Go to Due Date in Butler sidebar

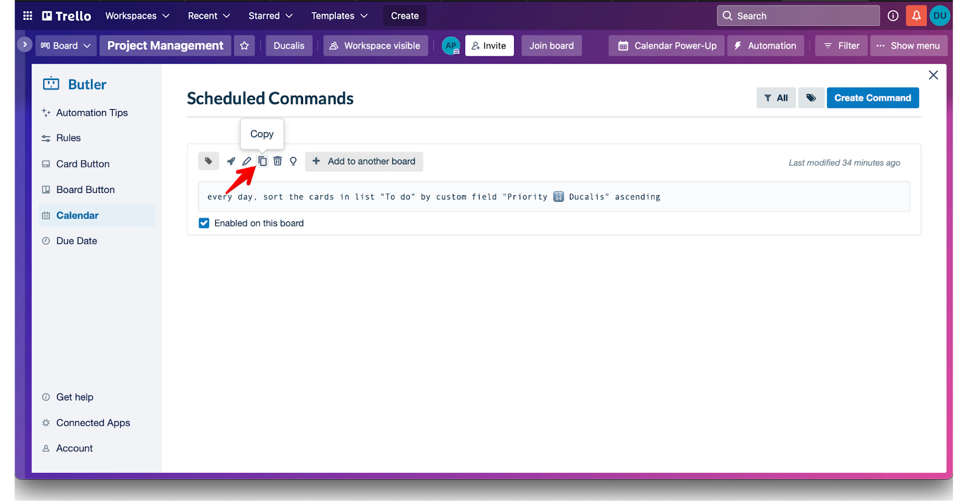click(76, 241)
